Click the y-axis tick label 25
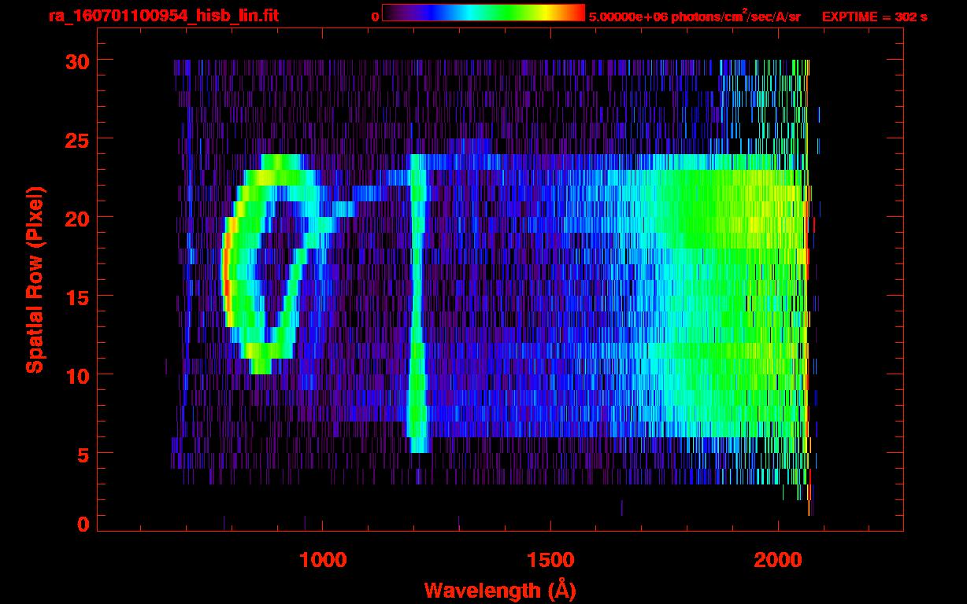 tap(78, 139)
